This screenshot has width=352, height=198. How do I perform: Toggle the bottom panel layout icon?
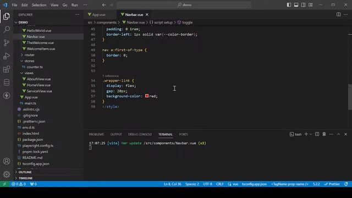(296, 5)
